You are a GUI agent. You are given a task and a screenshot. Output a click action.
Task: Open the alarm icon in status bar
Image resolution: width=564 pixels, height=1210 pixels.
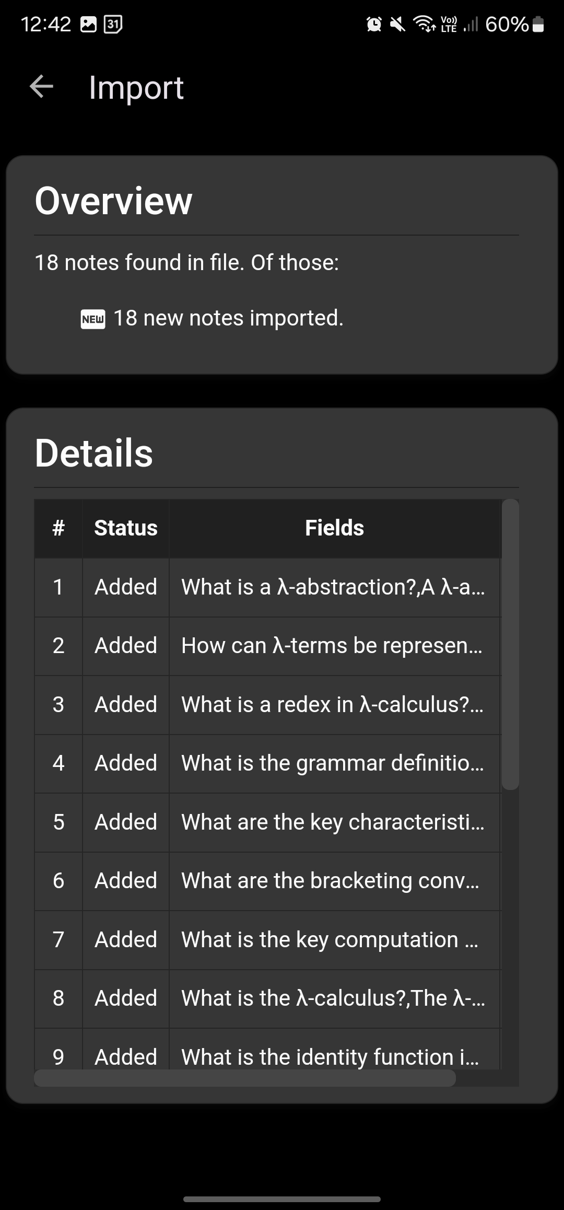tap(374, 24)
